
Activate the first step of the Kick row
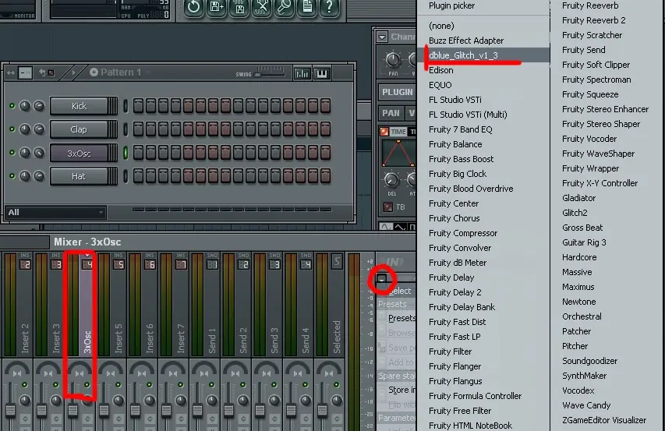click(138, 106)
